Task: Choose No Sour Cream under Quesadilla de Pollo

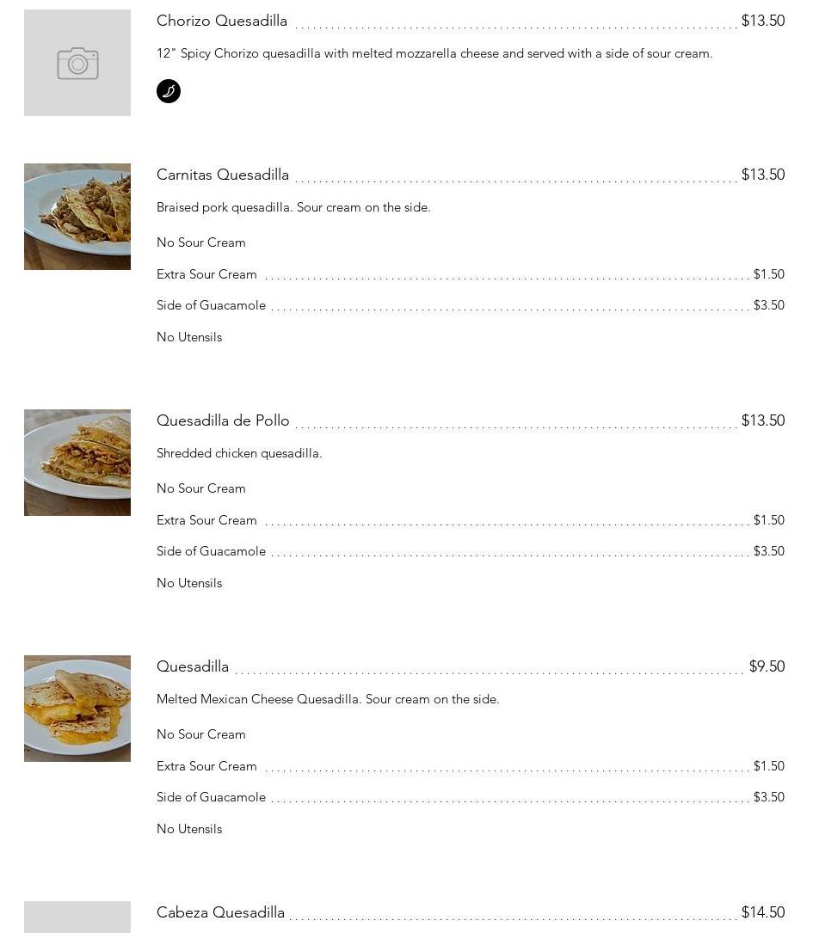Action: pyautogui.click(x=201, y=488)
